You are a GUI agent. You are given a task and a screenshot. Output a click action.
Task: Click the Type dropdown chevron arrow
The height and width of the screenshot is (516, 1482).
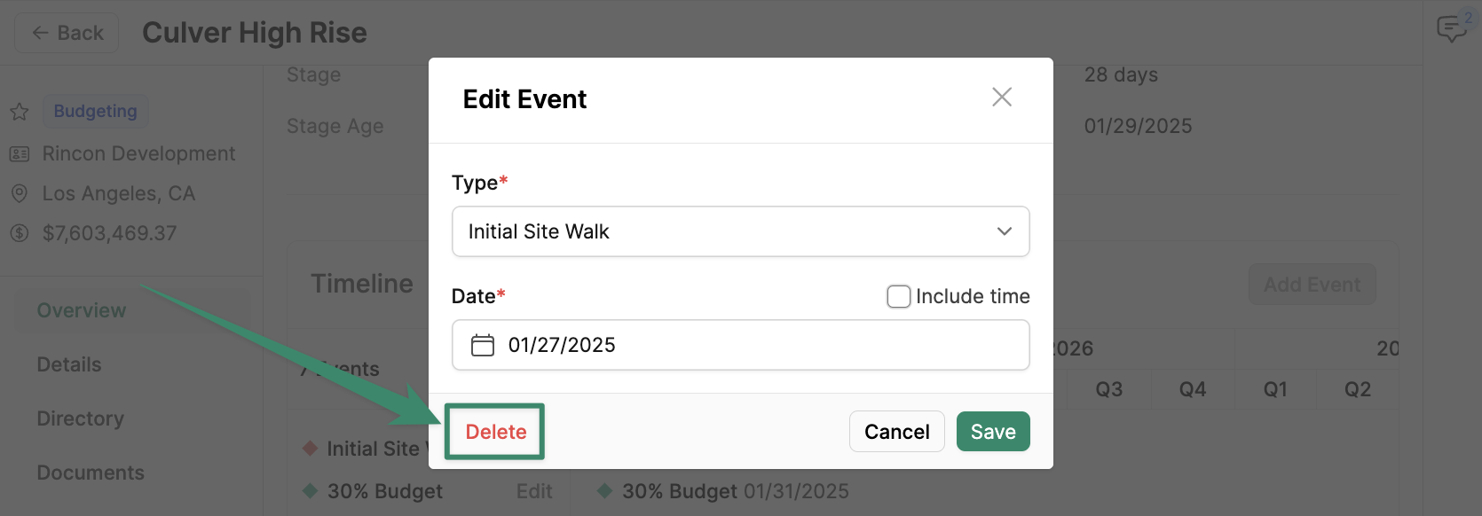[1005, 231]
